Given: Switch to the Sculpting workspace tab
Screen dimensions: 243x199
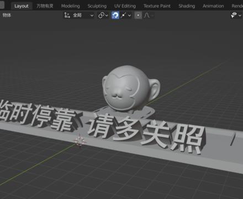Looking at the screenshot, I should pyautogui.click(x=97, y=6).
